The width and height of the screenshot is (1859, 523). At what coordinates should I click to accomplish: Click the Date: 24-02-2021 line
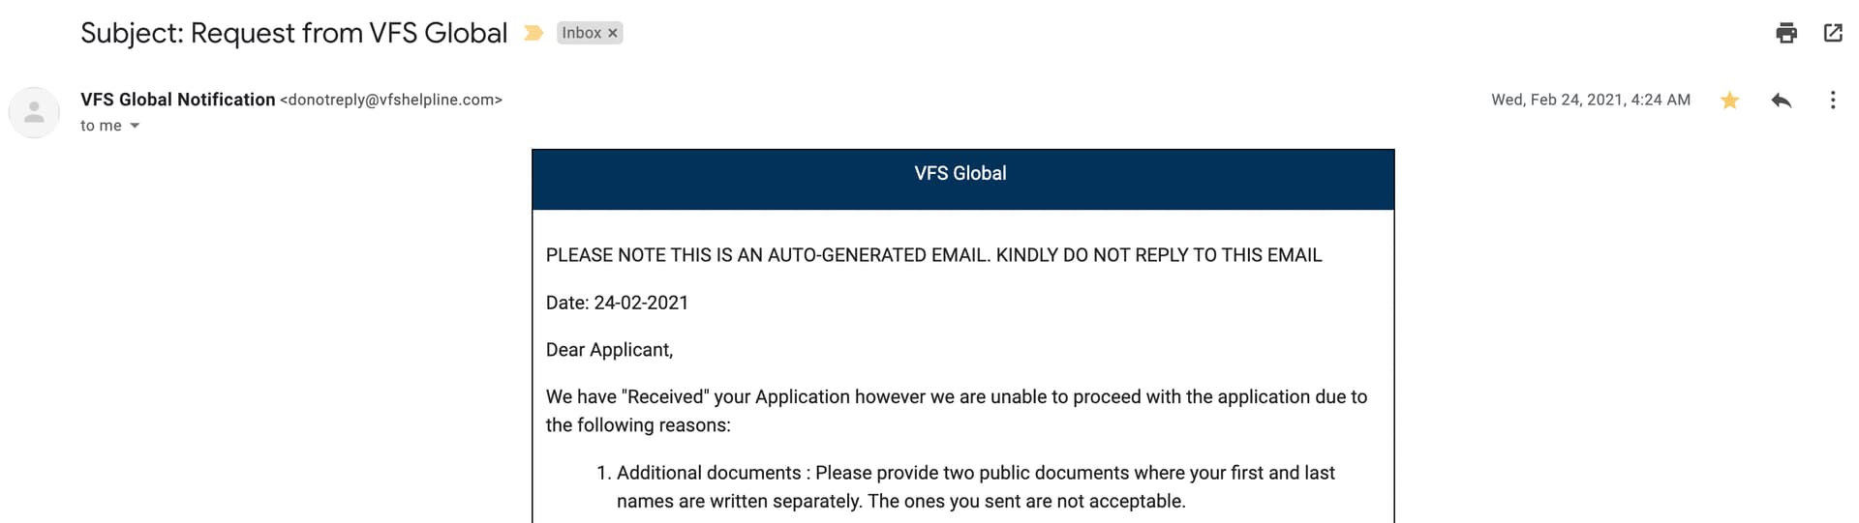617,303
